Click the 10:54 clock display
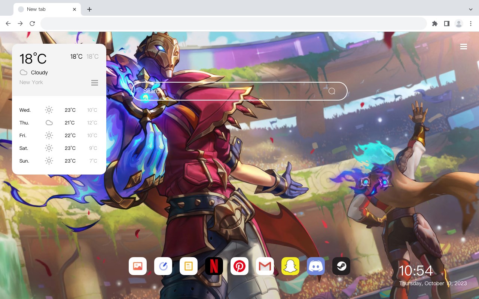The width and height of the screenshot is (479, 299). 416,271
